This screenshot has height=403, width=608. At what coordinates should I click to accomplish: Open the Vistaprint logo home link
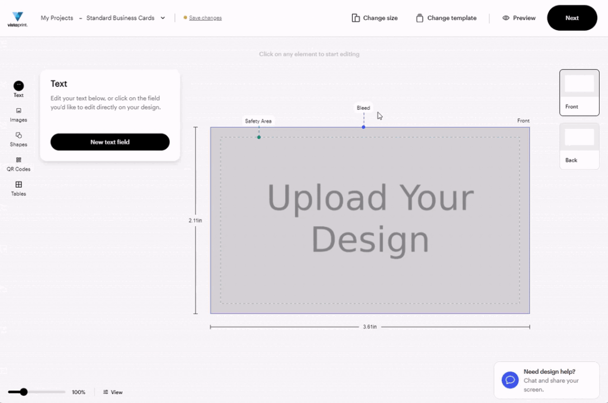(x=18, y=20)
